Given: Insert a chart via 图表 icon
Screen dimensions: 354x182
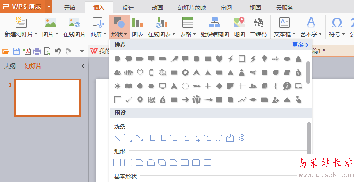Looking at the screenshot, I should click(x=138, y=23).
